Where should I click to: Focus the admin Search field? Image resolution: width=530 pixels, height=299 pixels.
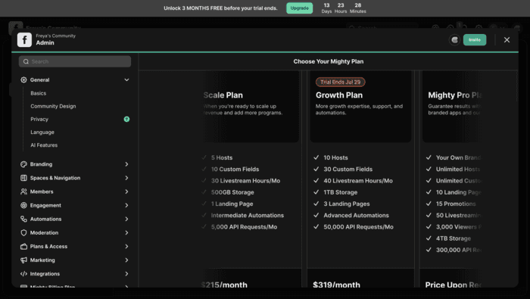[75, 61]
